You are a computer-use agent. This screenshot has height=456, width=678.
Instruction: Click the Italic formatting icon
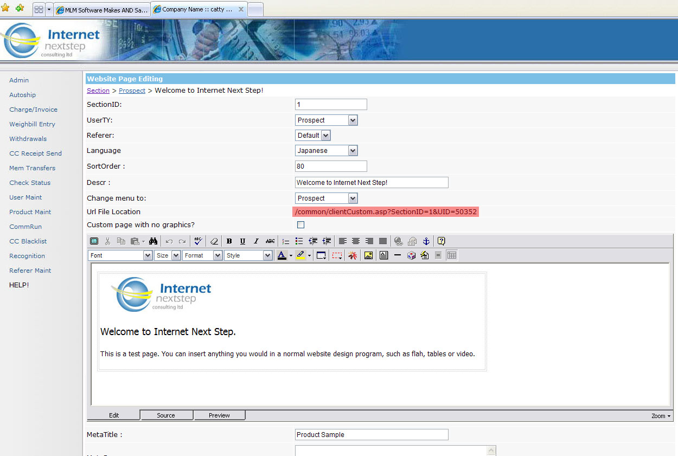click(x=256, y=241)
